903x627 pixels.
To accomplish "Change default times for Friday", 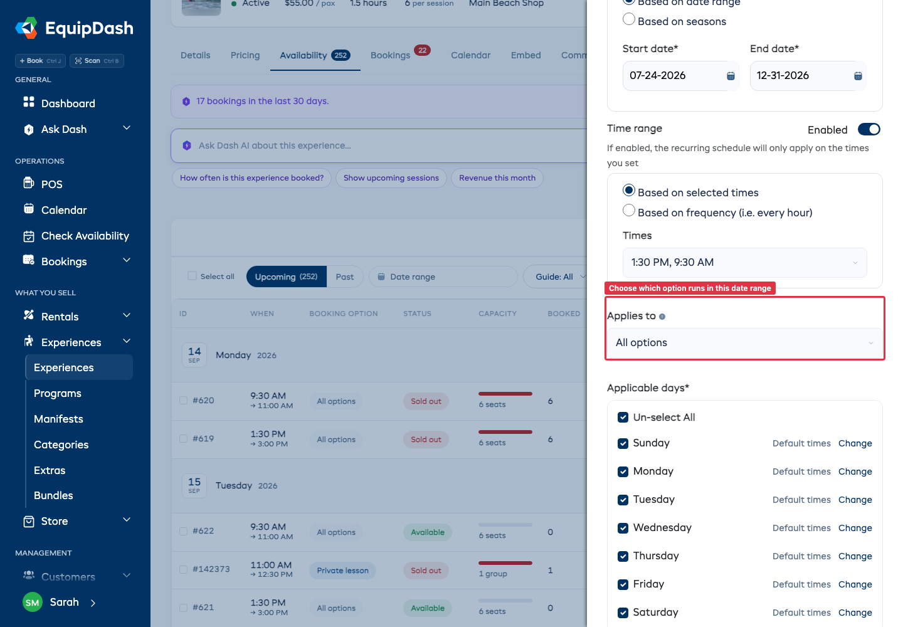I will tap(855, 584).
